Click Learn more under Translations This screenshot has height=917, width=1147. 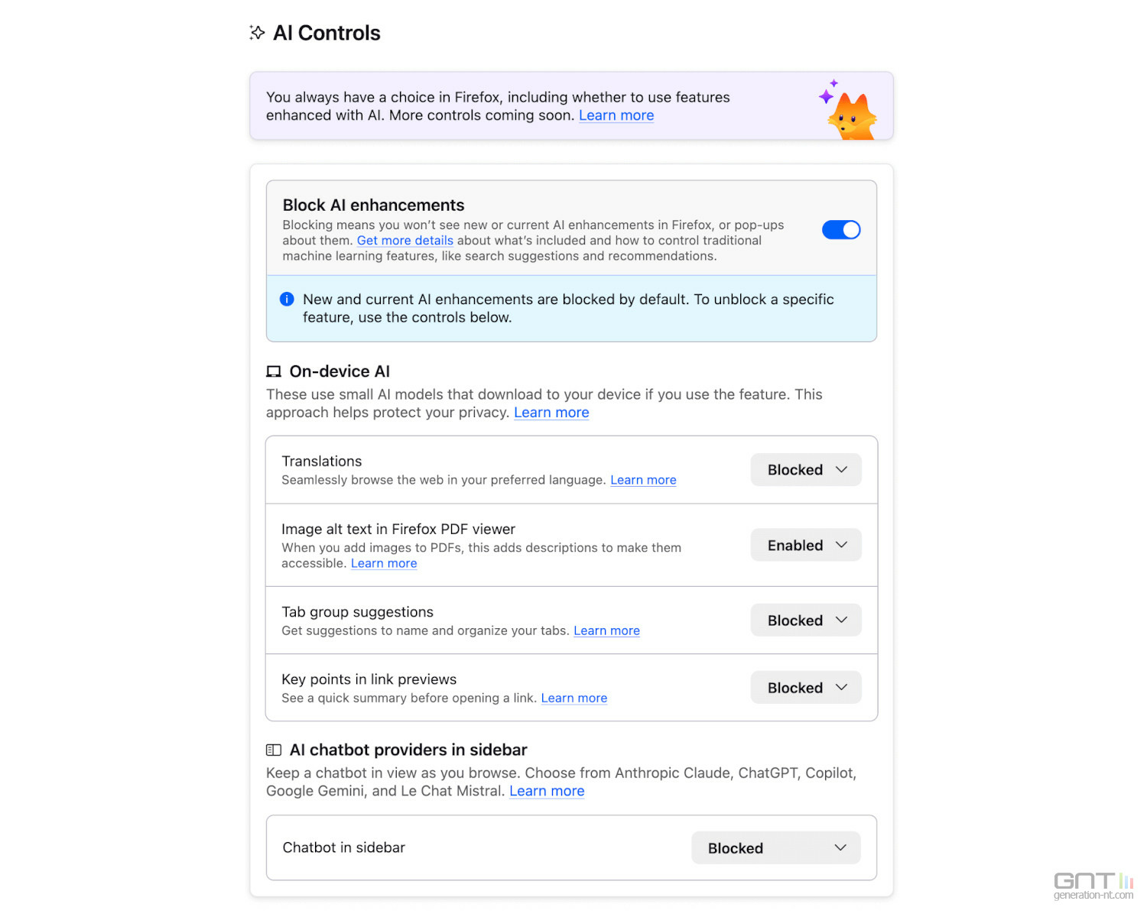642,480
